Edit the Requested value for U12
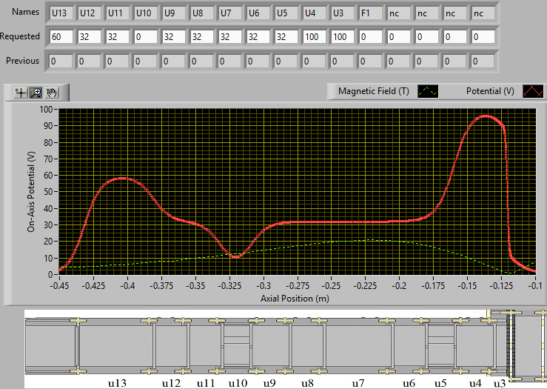The width and height of the screenshot is (547, 389). point(90,36)
